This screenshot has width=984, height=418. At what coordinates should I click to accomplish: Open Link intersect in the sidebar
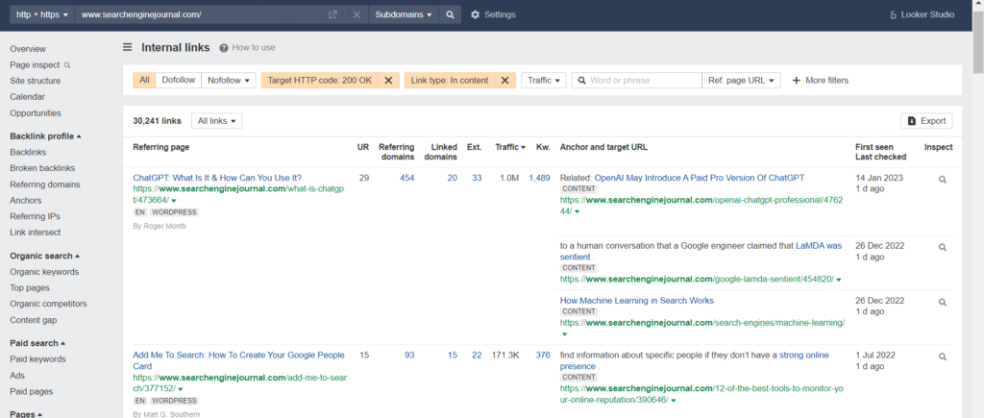point(36,233)
